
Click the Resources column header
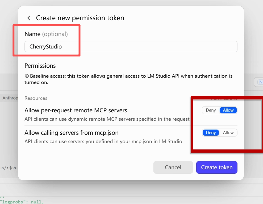[x=36, y=98]
